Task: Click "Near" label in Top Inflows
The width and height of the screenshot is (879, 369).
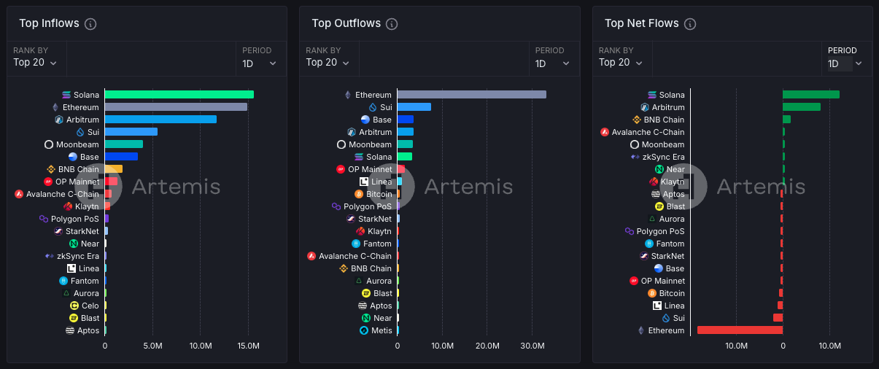Action: tap(90, 244)
